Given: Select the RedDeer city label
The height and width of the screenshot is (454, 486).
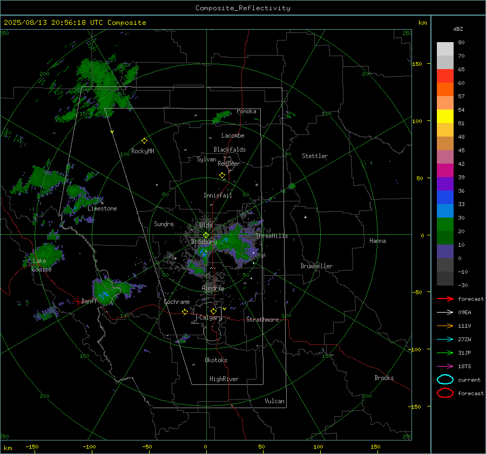Looking at the screenshot, I should pyautogui.click(x=229, y=164).
